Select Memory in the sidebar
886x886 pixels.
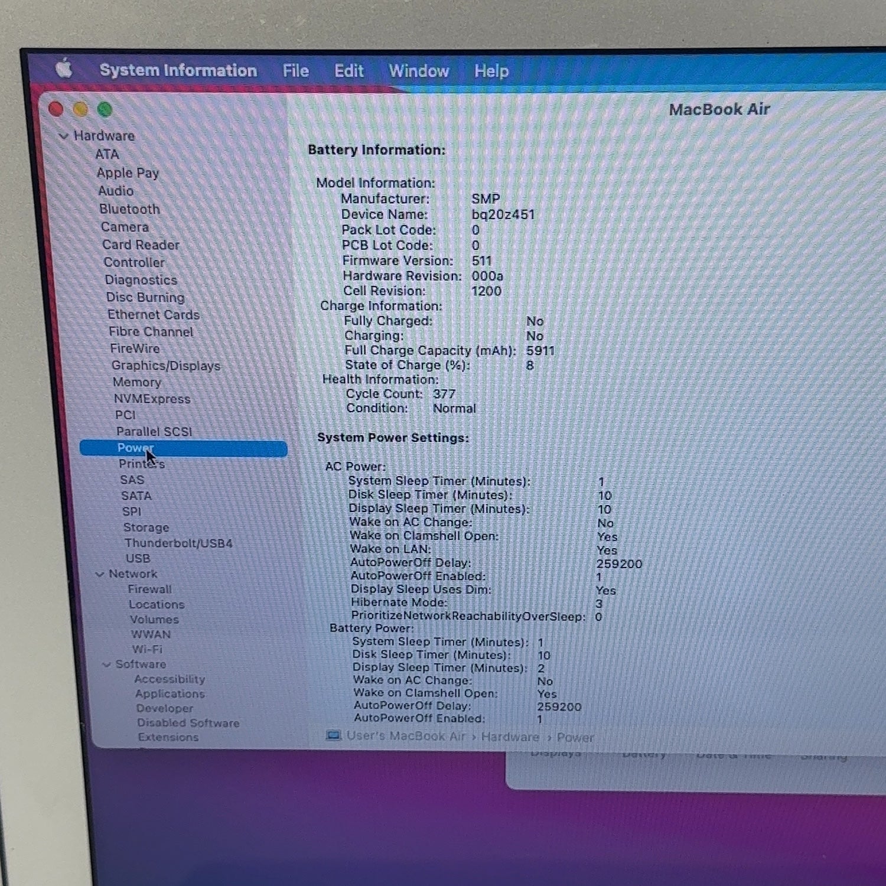point(137,382)
